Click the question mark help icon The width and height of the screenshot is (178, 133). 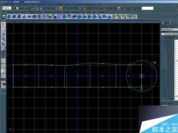(x=76, y=8)
